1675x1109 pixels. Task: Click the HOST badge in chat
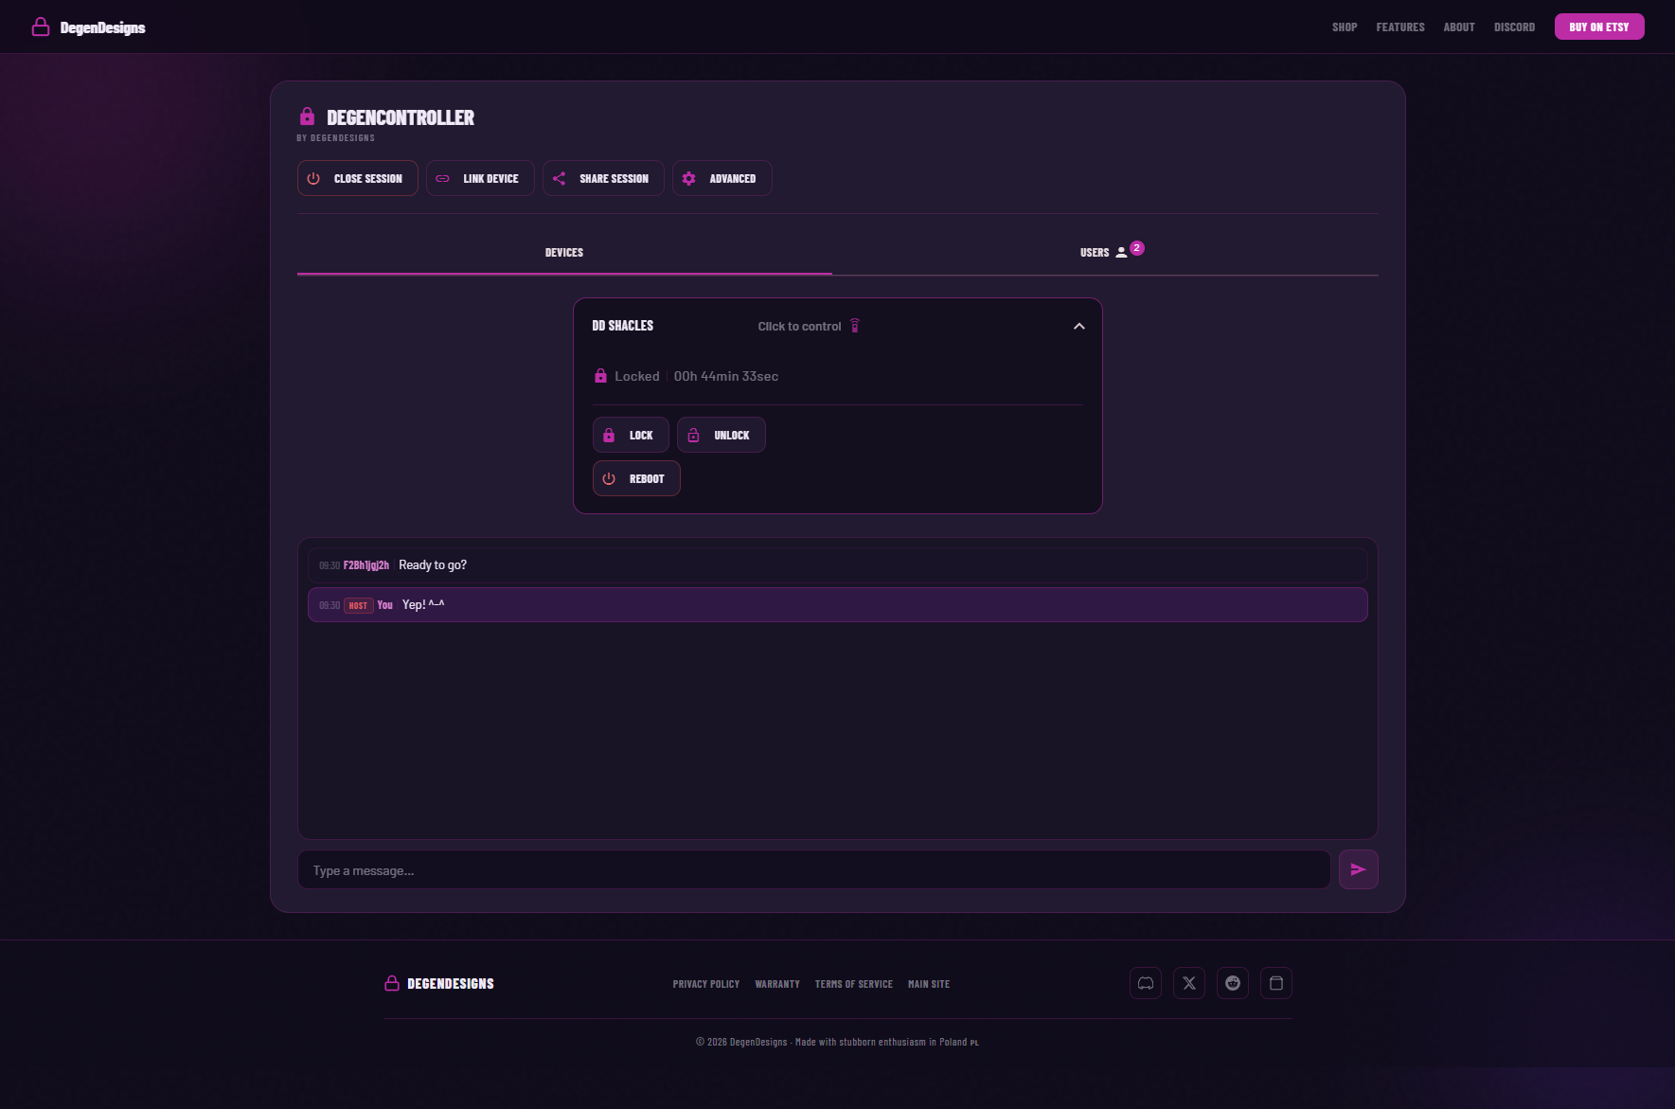(358, 605)
